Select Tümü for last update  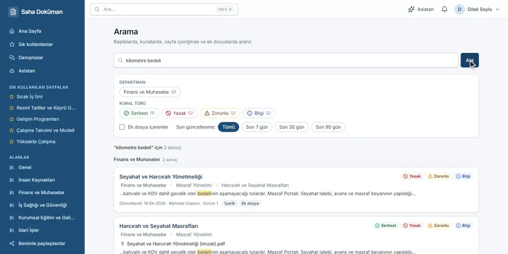pyautogui.click(x=229, y=127)
